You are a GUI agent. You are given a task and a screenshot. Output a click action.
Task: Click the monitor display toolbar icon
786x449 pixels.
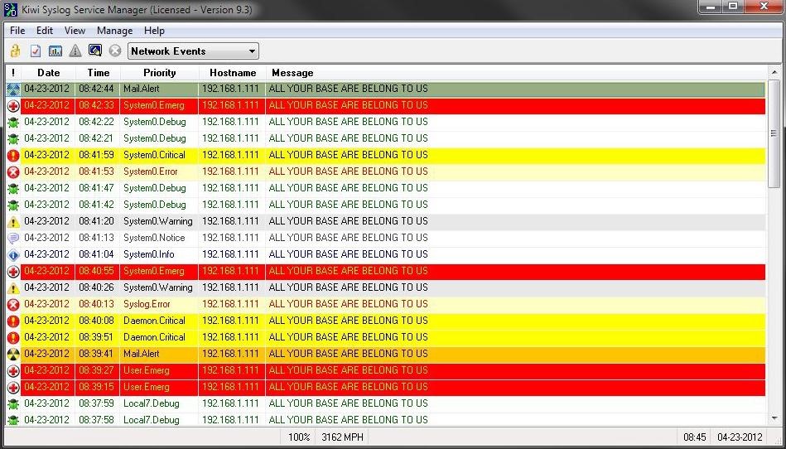95,51
